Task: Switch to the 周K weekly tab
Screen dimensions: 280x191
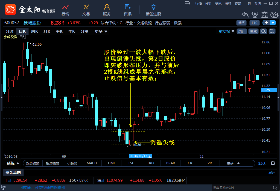Action: (x=34, y=31)
